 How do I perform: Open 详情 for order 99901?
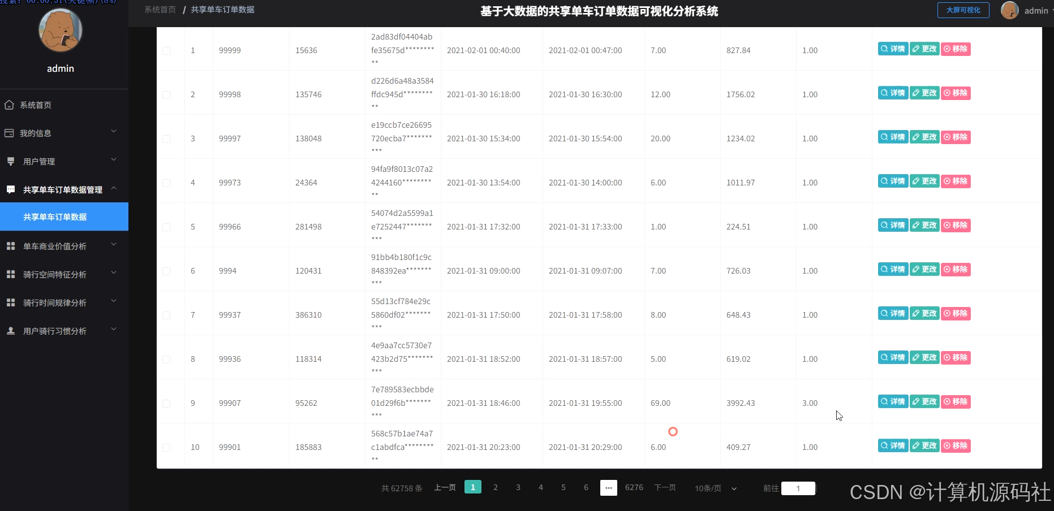[893, 446]
